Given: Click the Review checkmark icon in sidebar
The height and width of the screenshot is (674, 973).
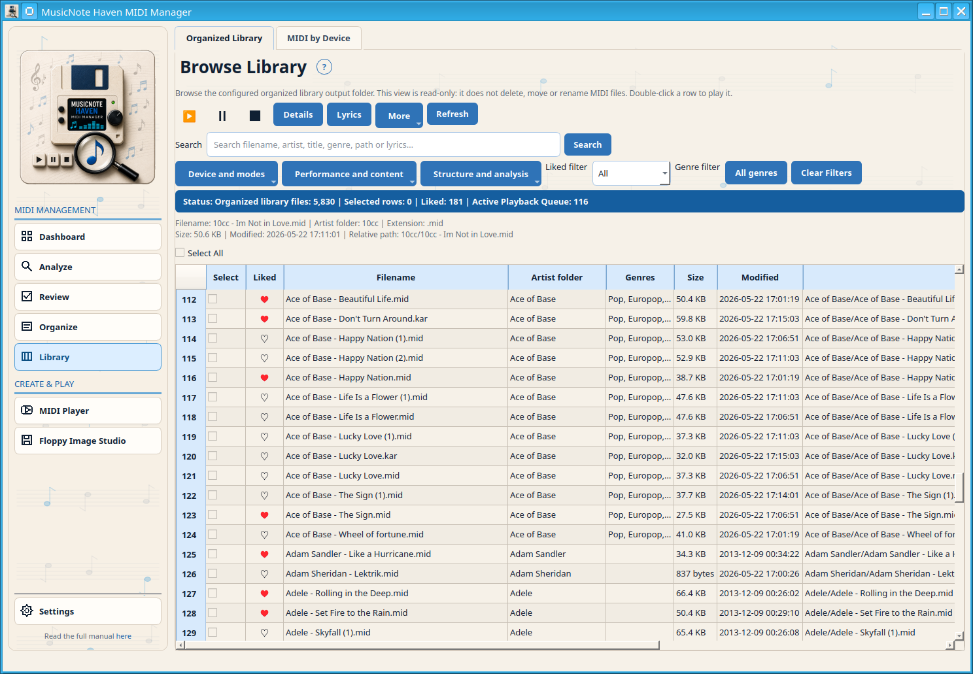Looking at the screenshot, I should (27, 296).
